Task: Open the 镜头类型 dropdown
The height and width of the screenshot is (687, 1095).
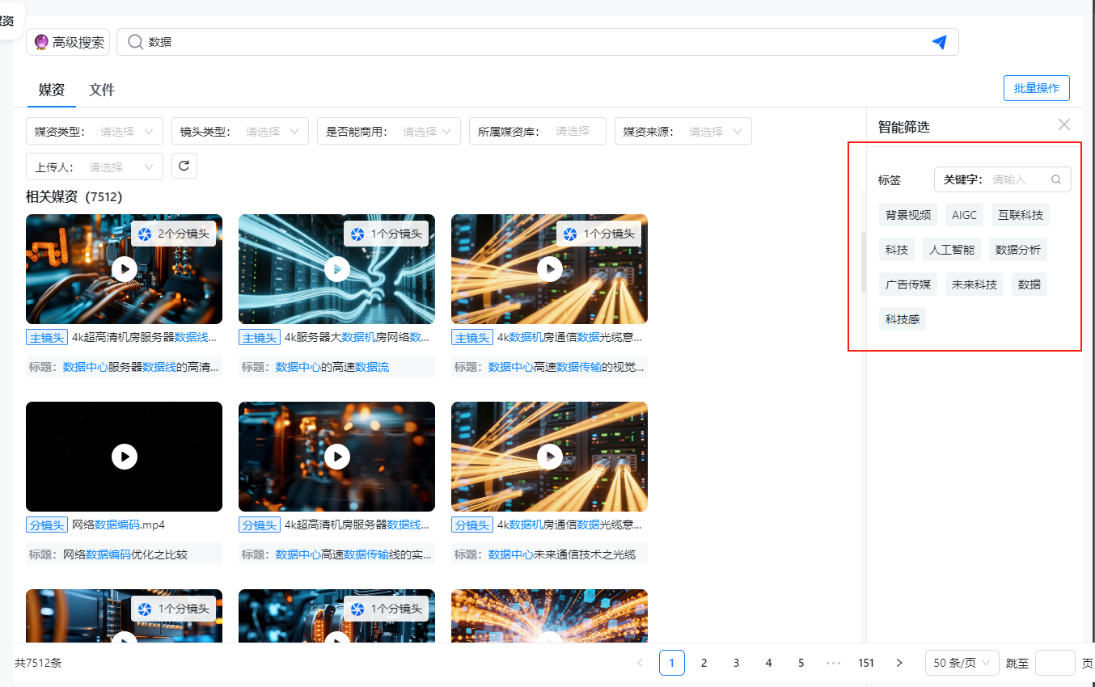Action: click(240, 131)
